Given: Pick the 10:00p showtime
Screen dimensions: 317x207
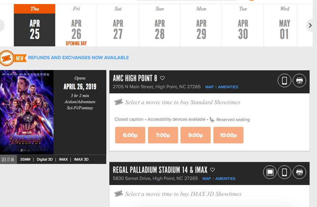Looking at the screenshot, I should (x=228, y=135).
